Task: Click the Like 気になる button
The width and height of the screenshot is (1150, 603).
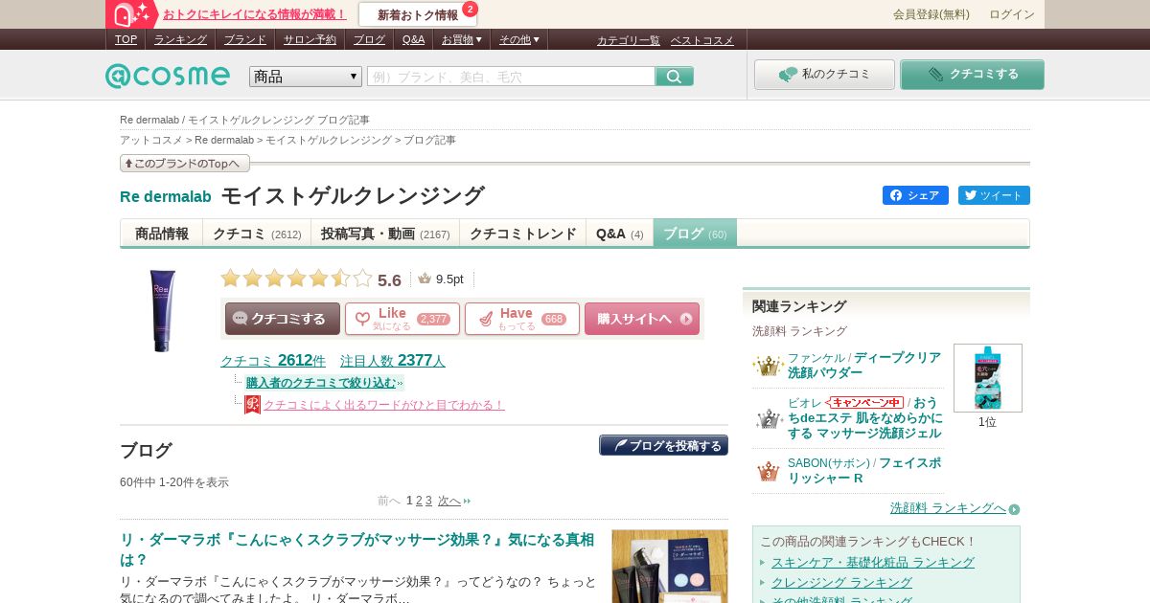Action: pyautogui.click(x=402, y=319)
